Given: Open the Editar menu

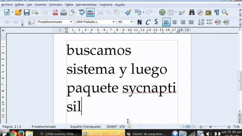Looking at the screenshot, I should tap(20, 5).
